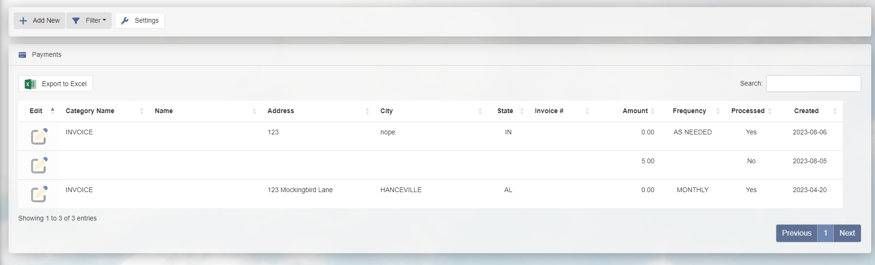Edit the 5.00 amount payment row
The height and width of the screenshot is (265, 875).
tap(39, 165)
